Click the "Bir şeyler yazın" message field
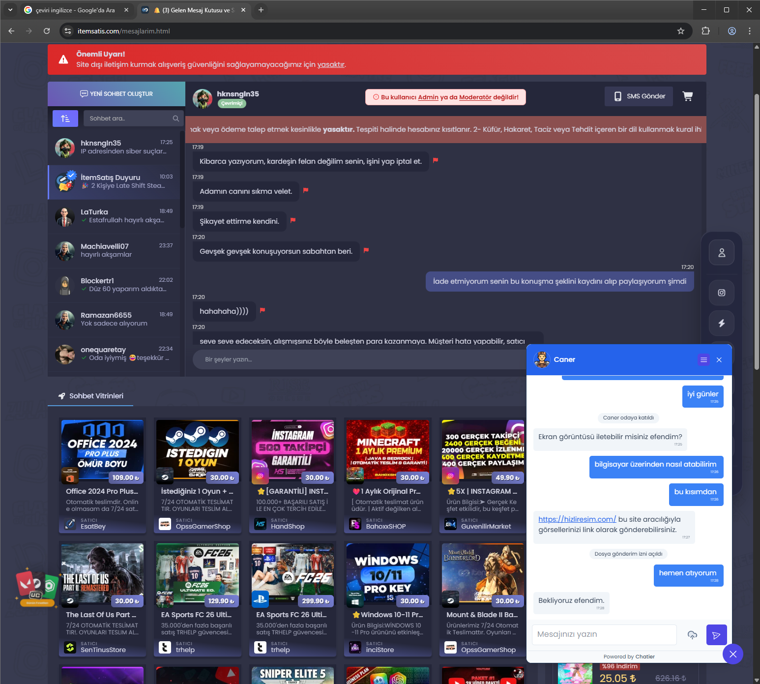The height and width of the screenshot is (684, 760). 359,359
